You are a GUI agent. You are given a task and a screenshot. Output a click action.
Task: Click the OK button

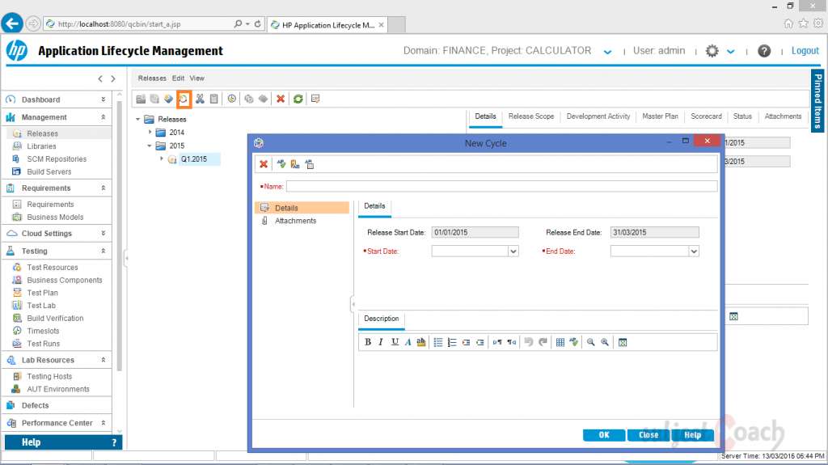[604, 435]
